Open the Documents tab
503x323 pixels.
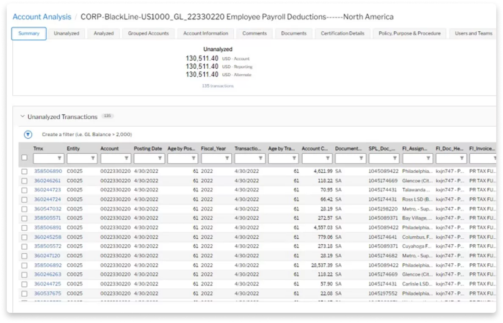coord(294,33)
